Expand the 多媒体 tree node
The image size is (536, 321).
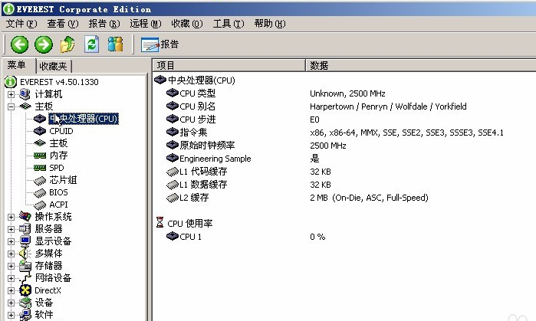coord(11,254)
